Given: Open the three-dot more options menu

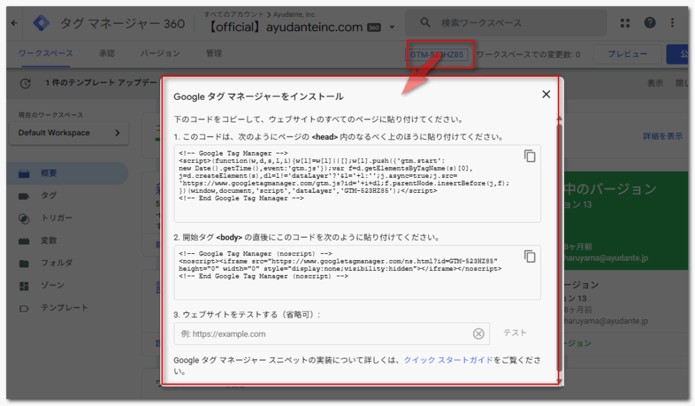Looking at the screenshot, I should click(x=672, y=23).
